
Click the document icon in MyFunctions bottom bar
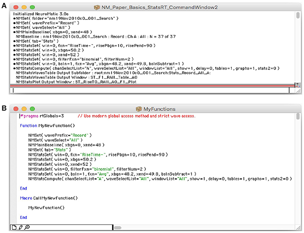(14, 227)
